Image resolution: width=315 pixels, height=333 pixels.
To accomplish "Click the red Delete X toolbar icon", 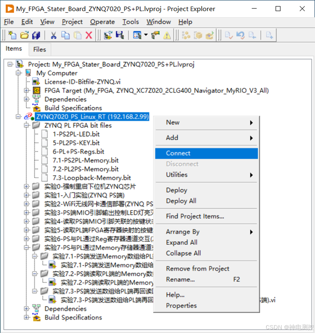I will point(89,35).
